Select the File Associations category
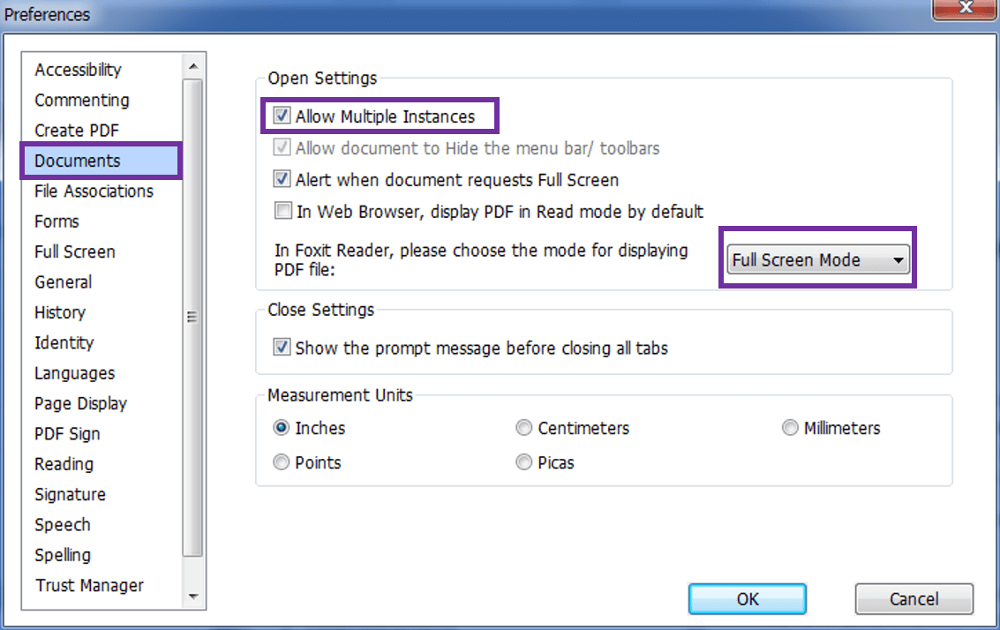 [x=93, y=191]
